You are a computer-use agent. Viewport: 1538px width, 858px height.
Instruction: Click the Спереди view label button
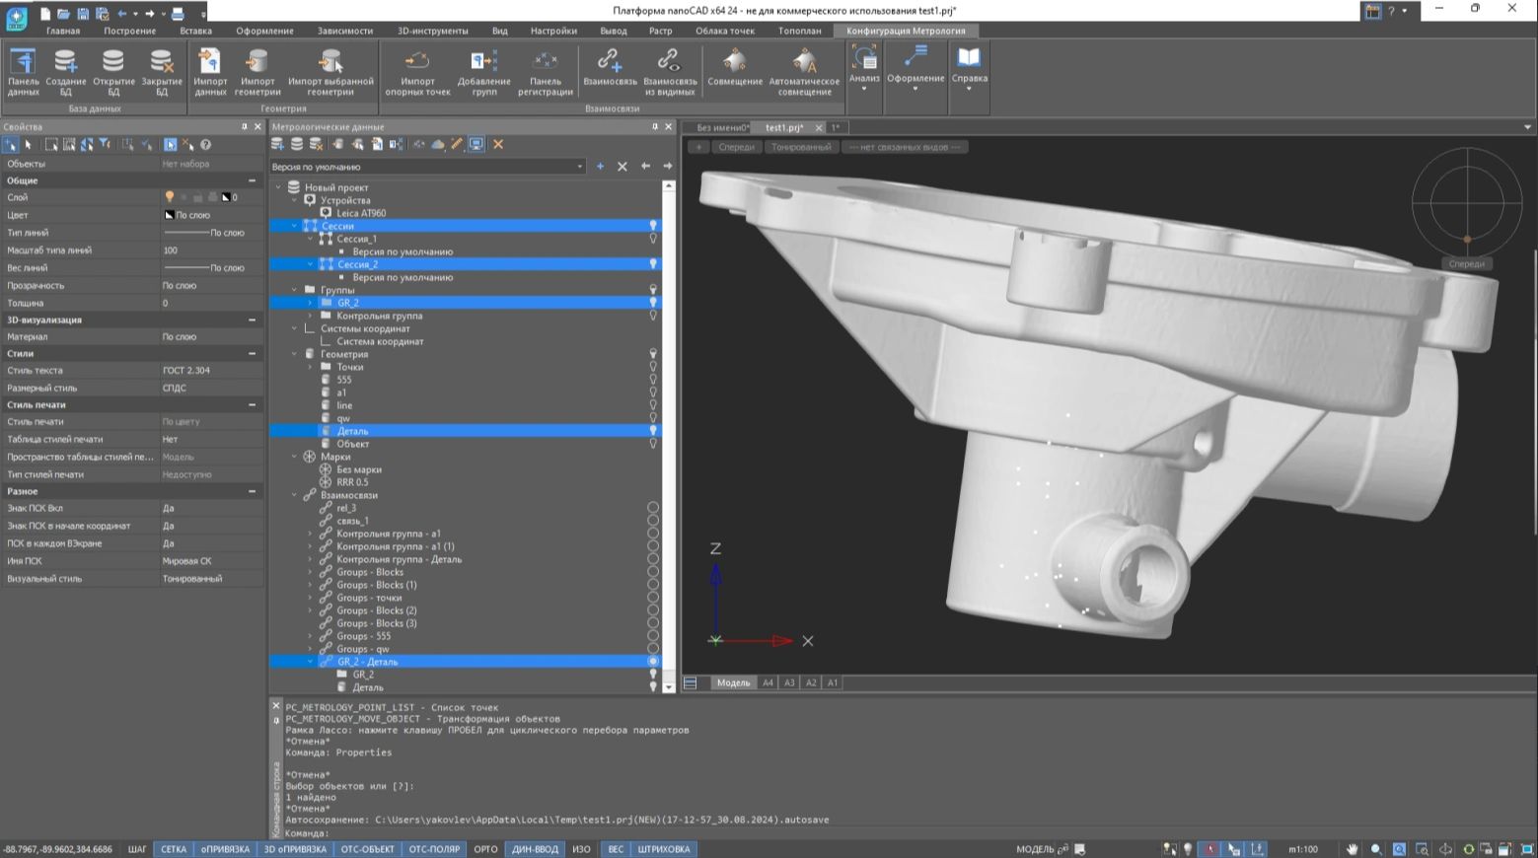tap(736, 147)
